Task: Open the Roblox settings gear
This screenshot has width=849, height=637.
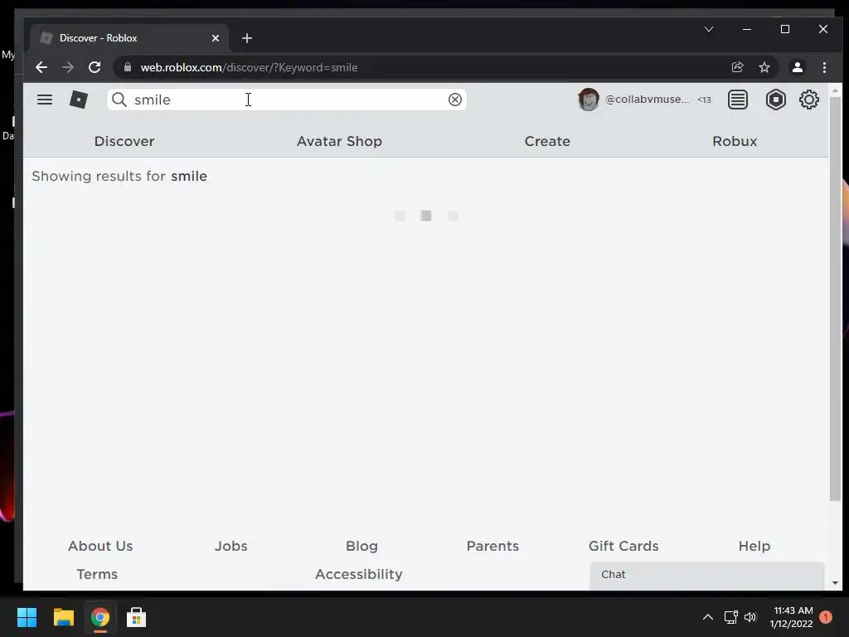Action: pos(809,100)
